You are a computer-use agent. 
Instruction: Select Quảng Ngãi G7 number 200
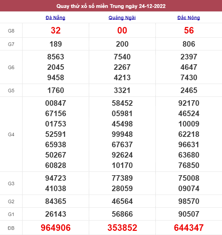coord(122,44)
